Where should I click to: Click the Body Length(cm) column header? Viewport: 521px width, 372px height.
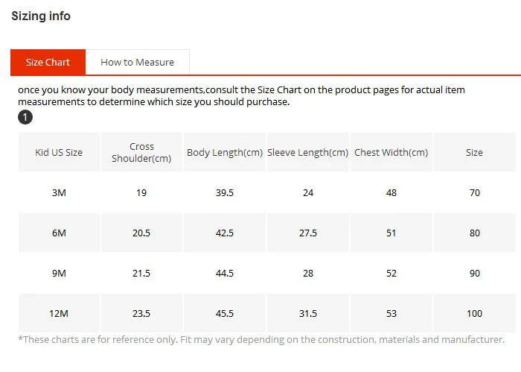(225, 152)
